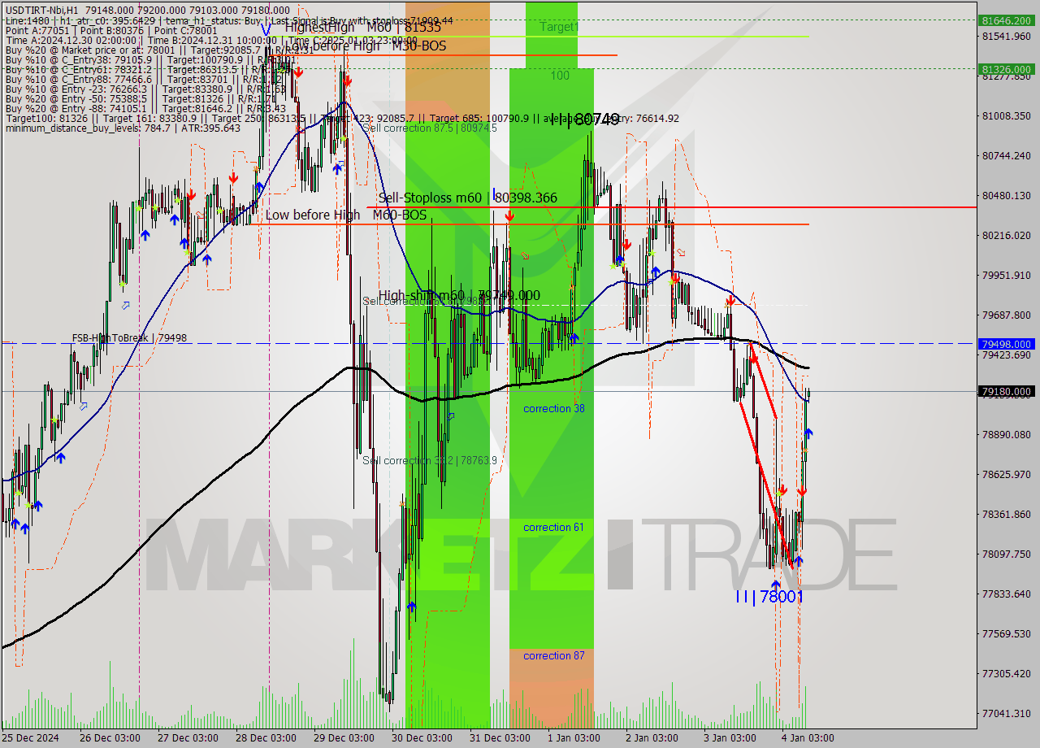Click the 80744.230 price axis value

pyautogui.click(x=1007, y=155)
